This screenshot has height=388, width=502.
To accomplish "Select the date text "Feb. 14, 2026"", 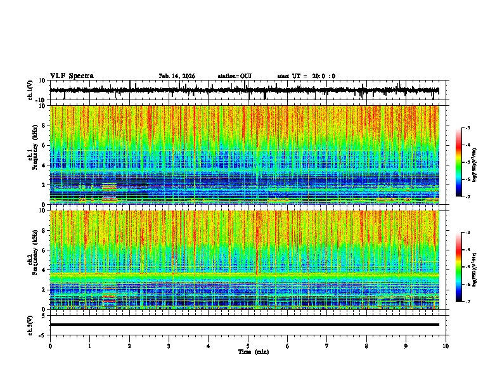I will pyautogui.click(x=177, y=76).
